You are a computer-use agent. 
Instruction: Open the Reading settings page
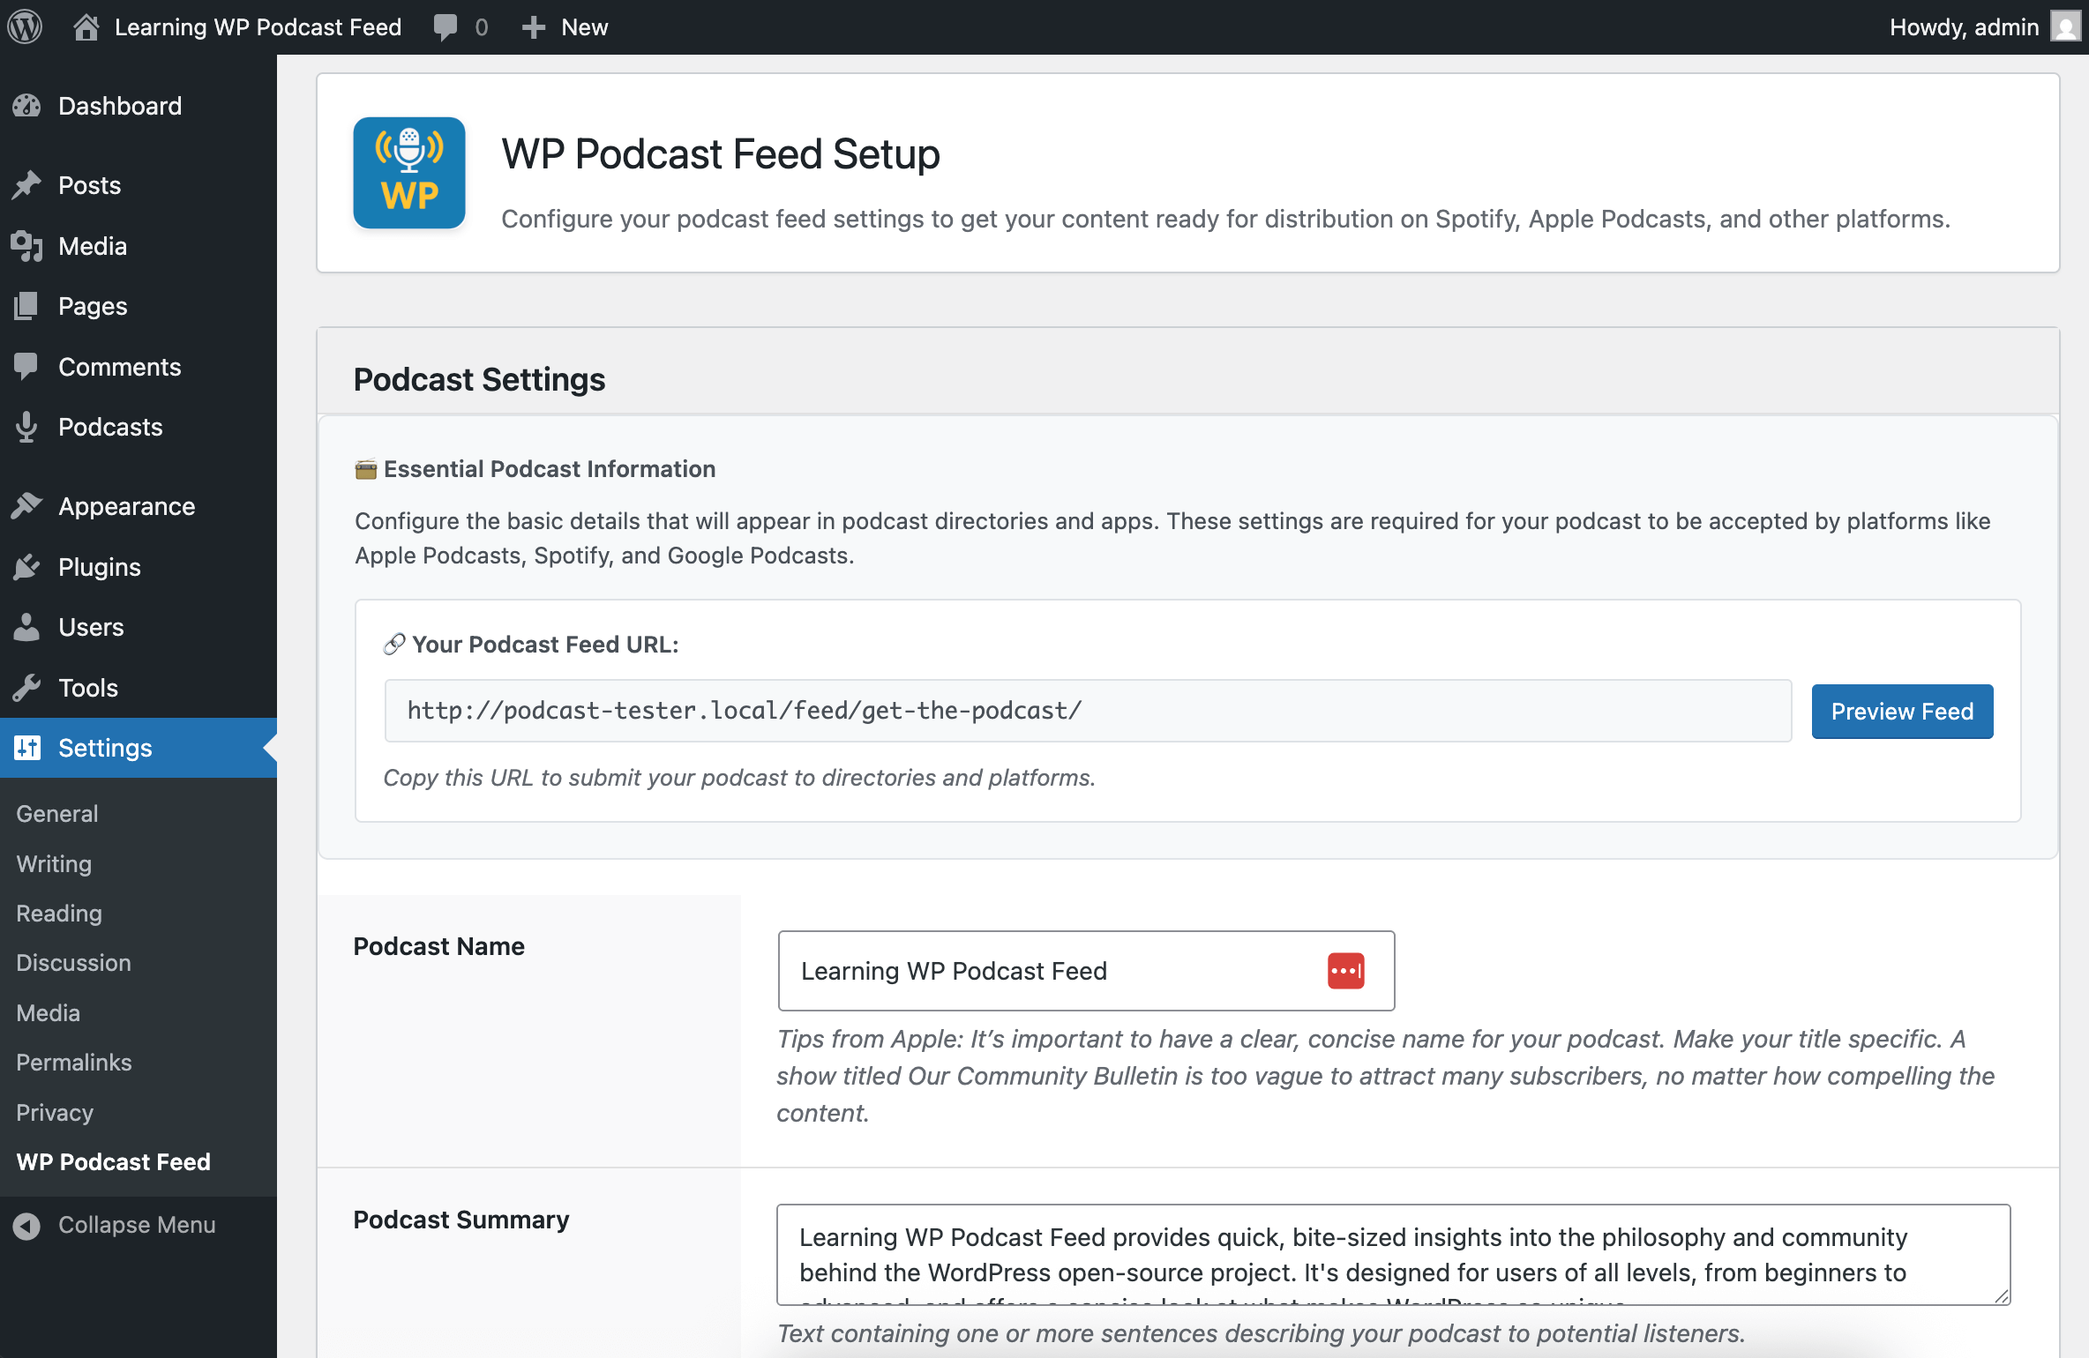[x=58, y=913]
